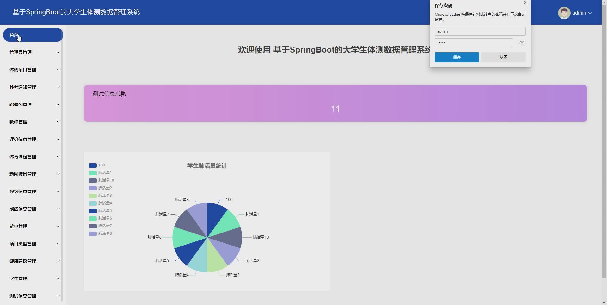
Task: Toggle legend swatch for 肺活量2
Action: (x=93, y=188)
